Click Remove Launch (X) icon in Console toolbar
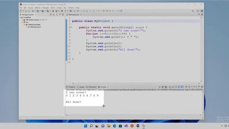The width and height of the screenshot is (229, 129). point(162,87)
